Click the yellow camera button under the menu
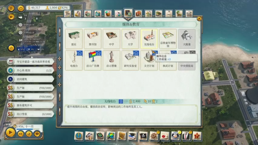Image resolution: width=258 pixels, height=145 pixels. 11,17
